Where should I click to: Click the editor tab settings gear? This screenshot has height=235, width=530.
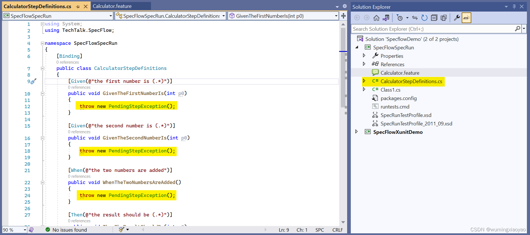click(x=345, y=6)
